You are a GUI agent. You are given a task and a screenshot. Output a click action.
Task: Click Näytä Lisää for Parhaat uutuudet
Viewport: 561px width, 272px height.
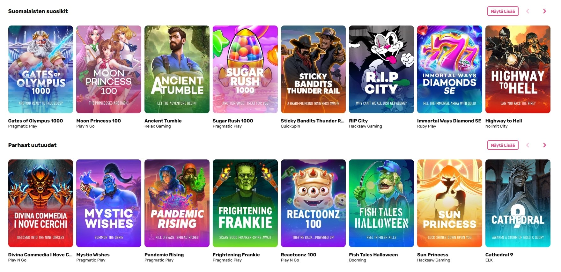point(503,145)
